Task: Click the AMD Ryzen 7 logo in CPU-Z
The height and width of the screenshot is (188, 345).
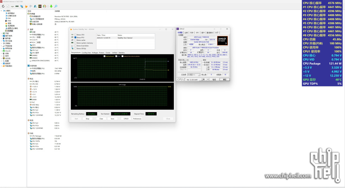Action: (x=222, y=41)
